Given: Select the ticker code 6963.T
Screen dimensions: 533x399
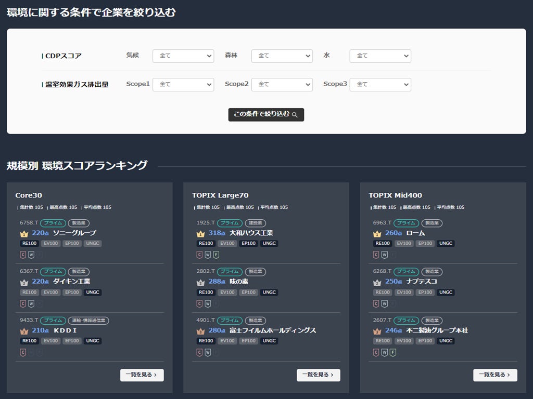Looking at the screenshot, I should click(x=382, y=223).
